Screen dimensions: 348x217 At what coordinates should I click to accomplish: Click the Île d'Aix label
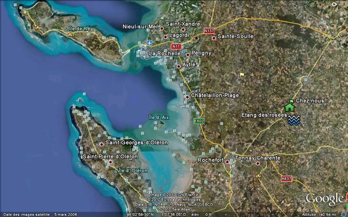[x=159, y=118]
